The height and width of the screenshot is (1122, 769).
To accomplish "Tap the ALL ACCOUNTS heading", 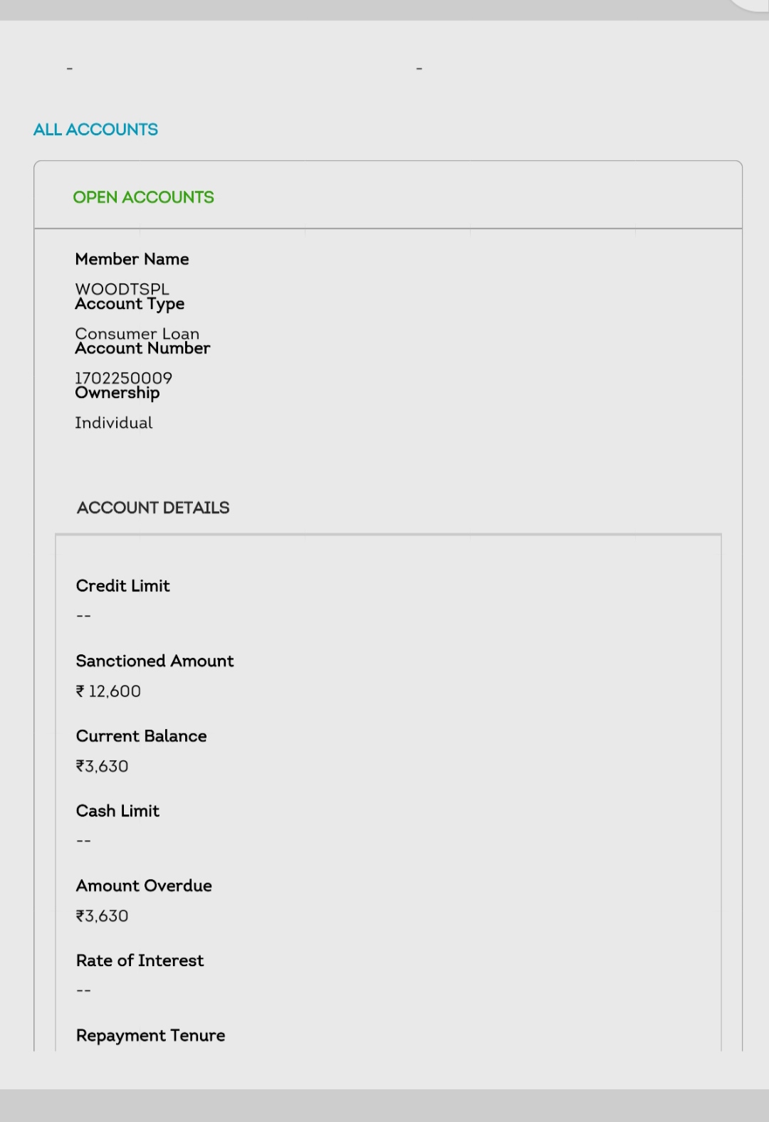I will (x=95, y=130).
